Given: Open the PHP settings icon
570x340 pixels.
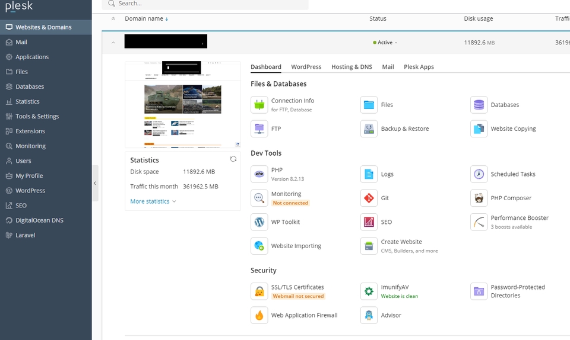Looking at the screenshot, I should click(259, 174).
